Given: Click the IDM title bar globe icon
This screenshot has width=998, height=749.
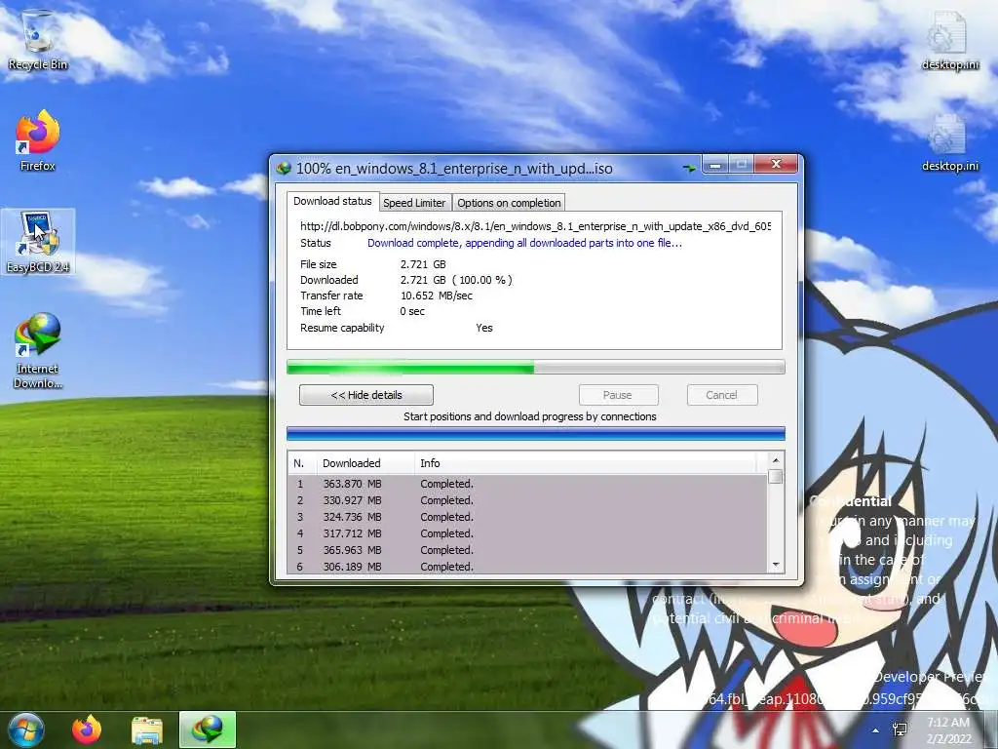Looking at the screenshot, I should (284, 168).
